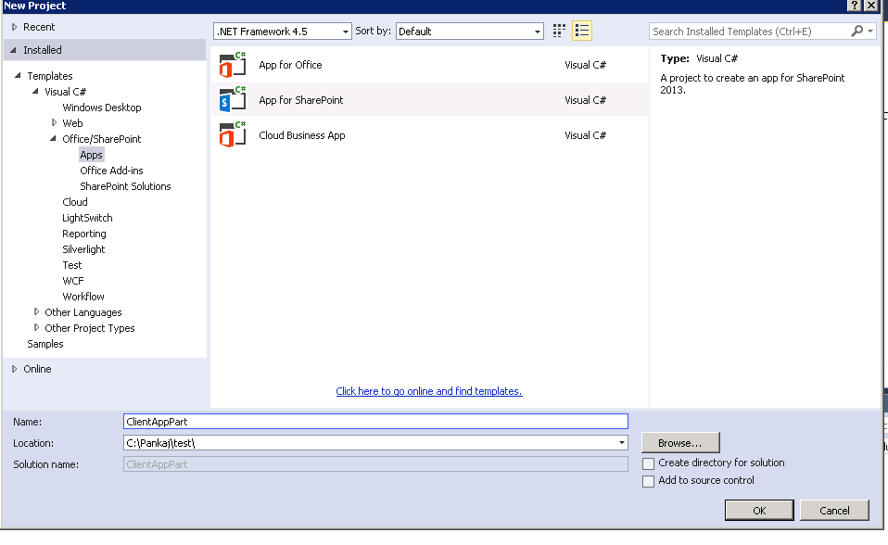Select the WCF category
888x545 pixels.
73,281
